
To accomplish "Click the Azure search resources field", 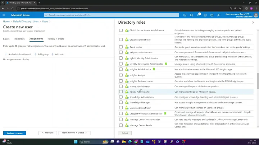I will [111, 15].
